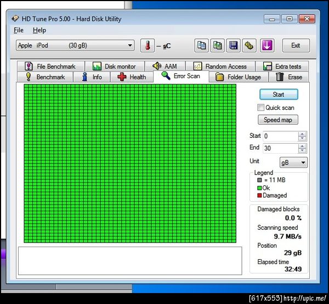
Task: Open the Folder Usage tab
Action: click(239, 77)
